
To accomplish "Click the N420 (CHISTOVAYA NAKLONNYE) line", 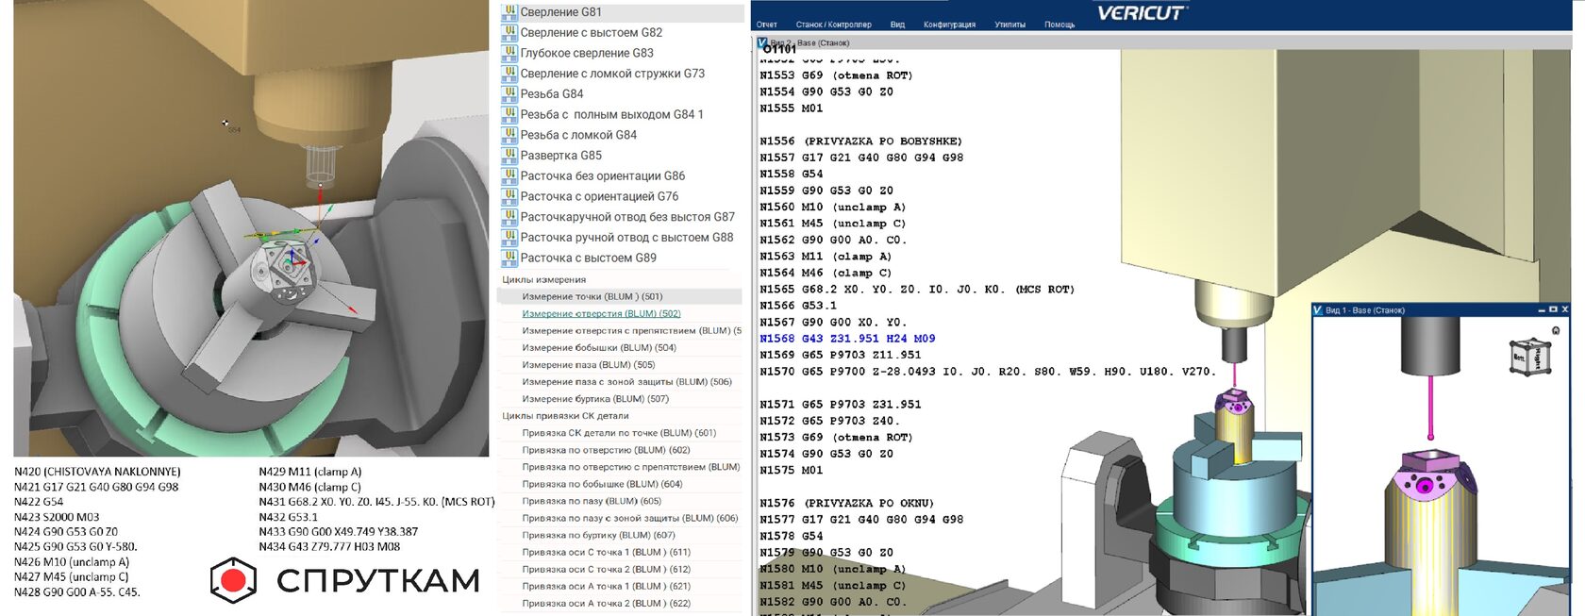I will (97, 472).
